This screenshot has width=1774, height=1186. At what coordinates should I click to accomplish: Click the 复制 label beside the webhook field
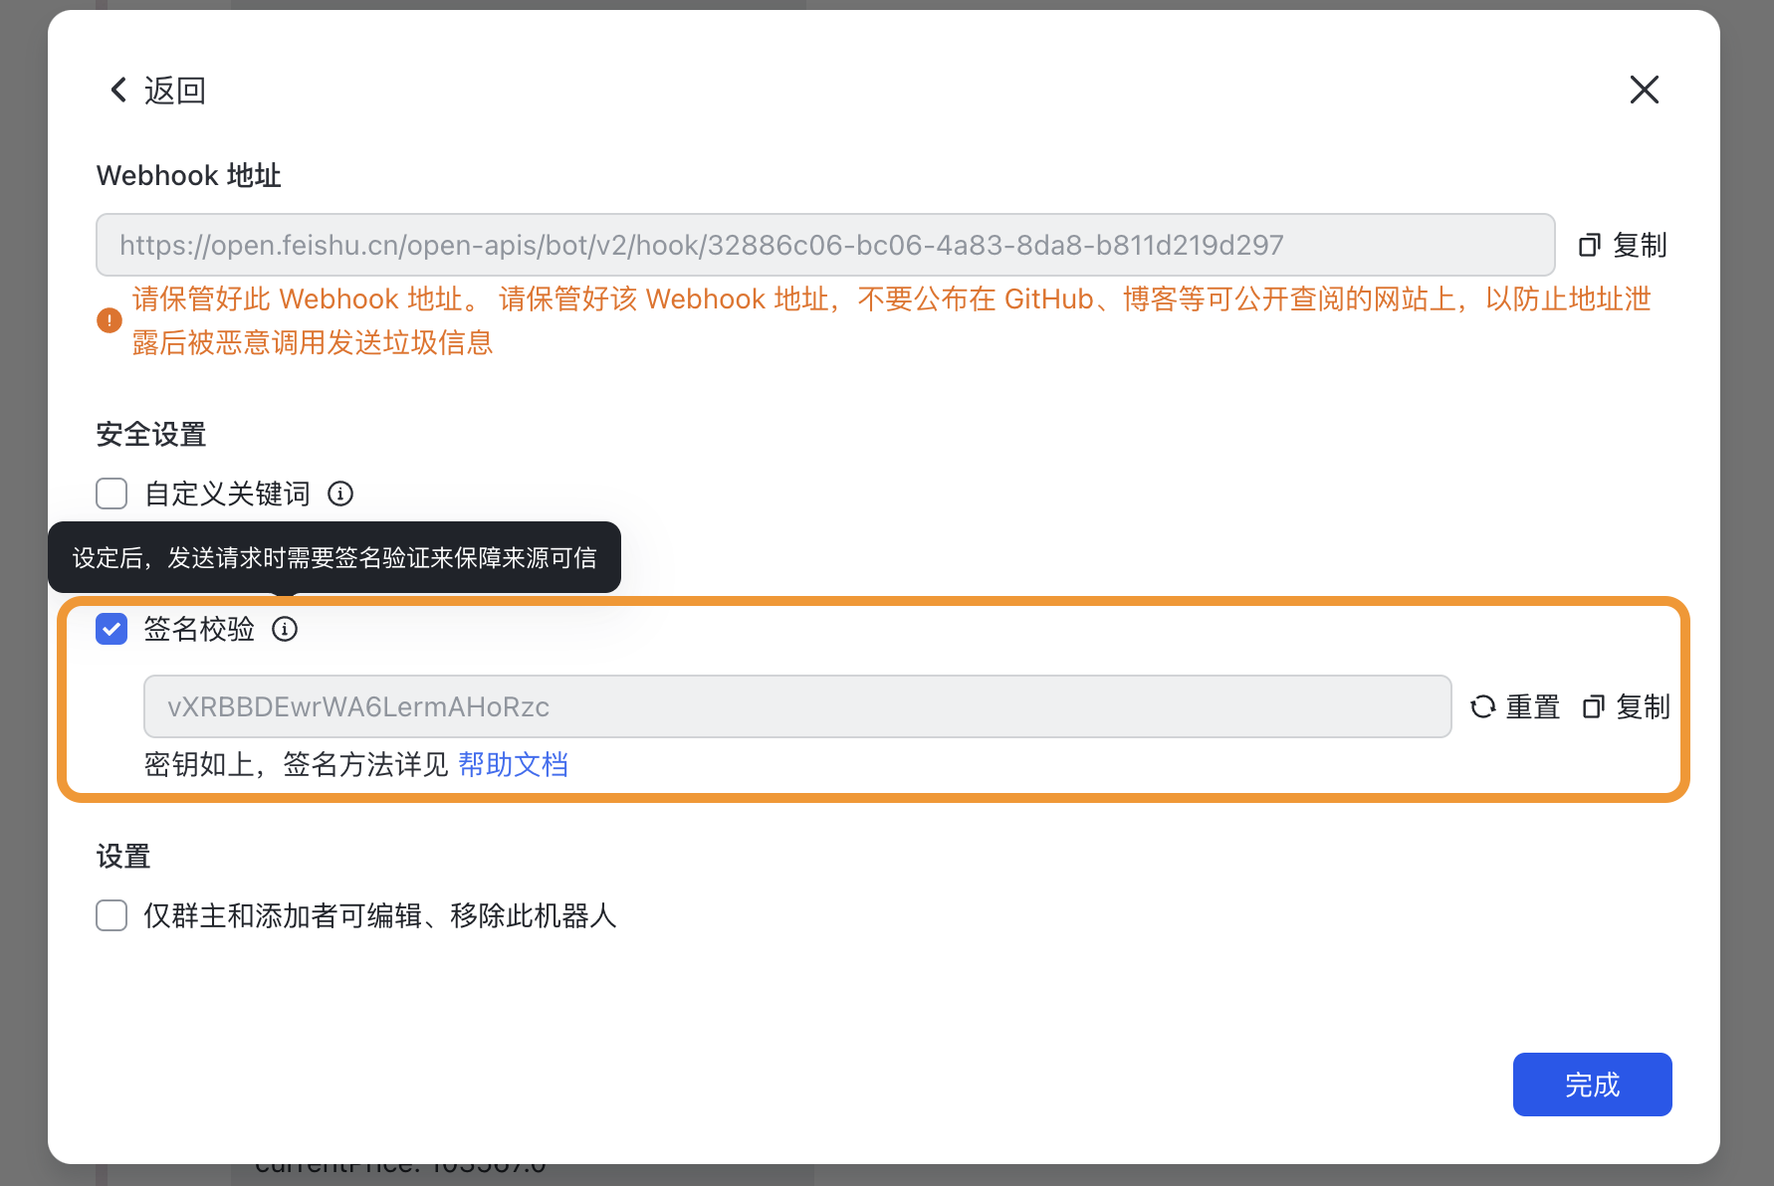(x=1642, y=245)
